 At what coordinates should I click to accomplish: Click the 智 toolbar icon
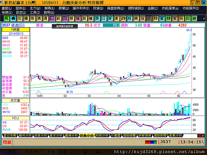pos(84,18)
